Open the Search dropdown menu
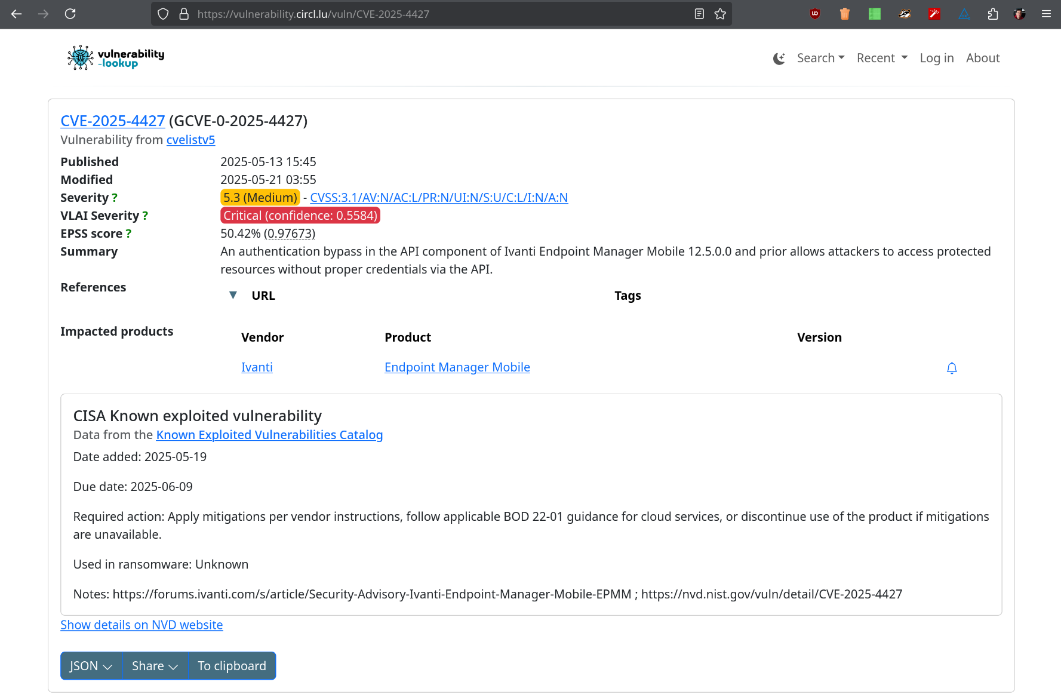 coord(821,58)
